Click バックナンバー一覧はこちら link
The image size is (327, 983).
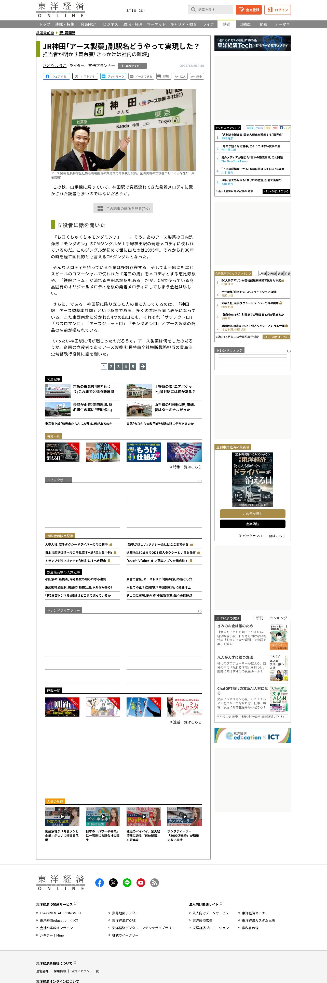[x=262, y=536]
